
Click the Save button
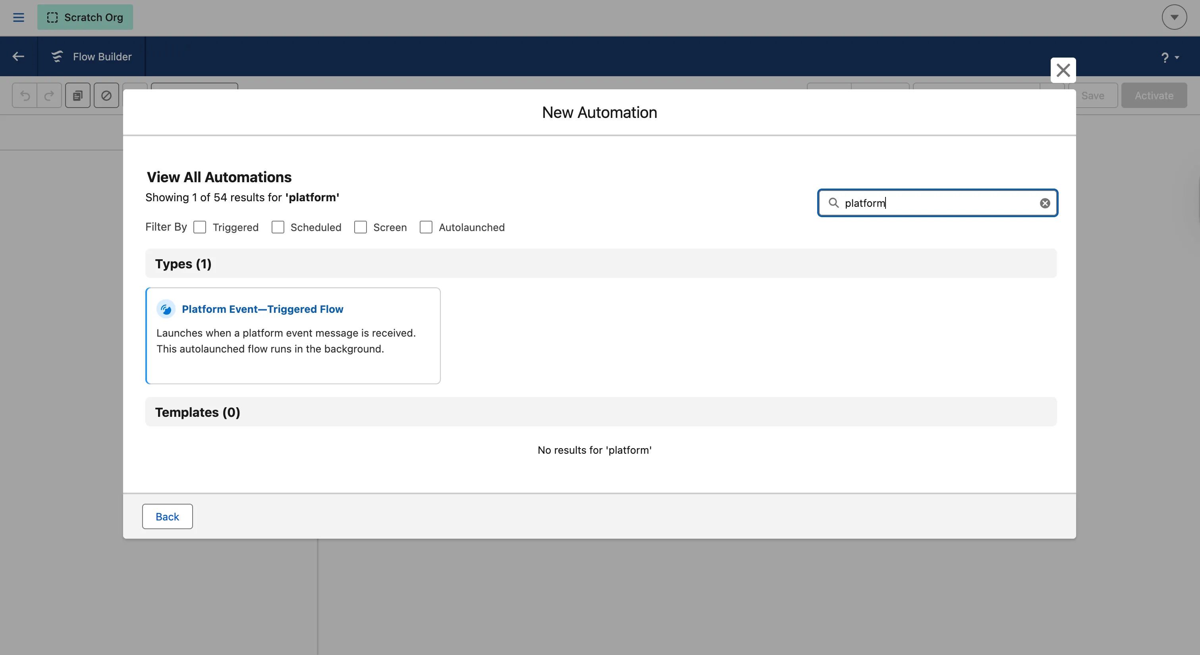[1092, 96]
